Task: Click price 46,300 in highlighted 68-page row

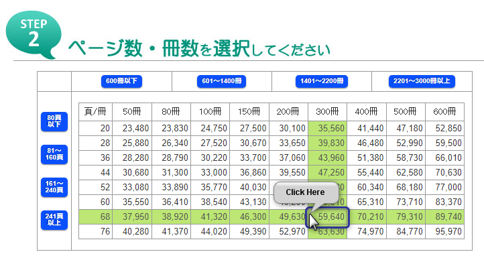Action: coord(249,217)
